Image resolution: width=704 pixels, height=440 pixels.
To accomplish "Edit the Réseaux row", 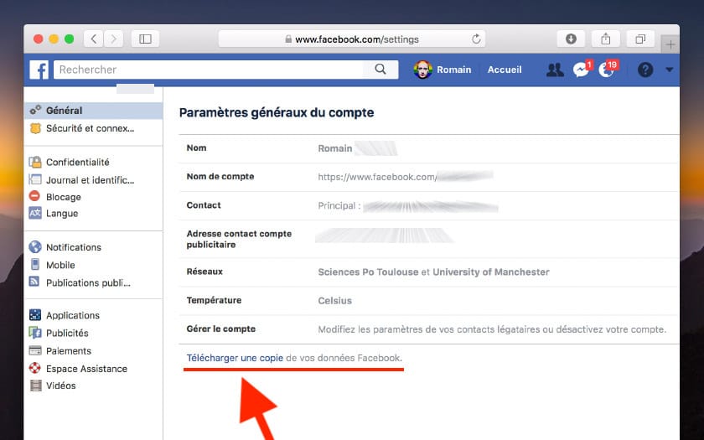I will coord(429,272).
